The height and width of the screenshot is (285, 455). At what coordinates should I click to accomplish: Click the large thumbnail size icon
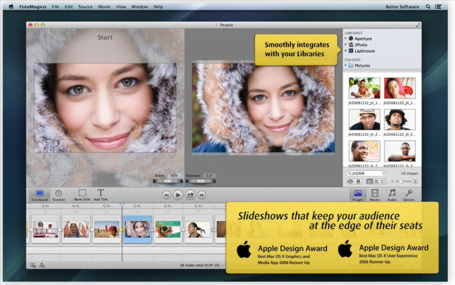click(415, 181)
